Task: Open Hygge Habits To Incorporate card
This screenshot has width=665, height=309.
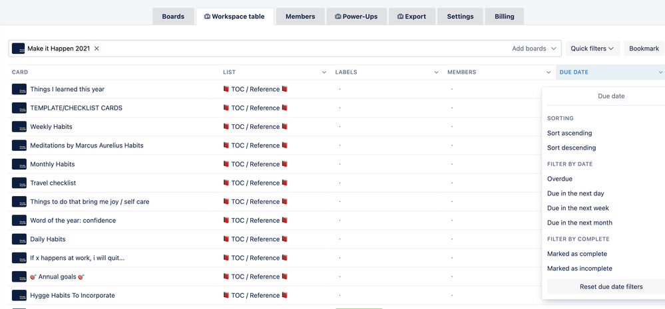Action: coord(72,296)
